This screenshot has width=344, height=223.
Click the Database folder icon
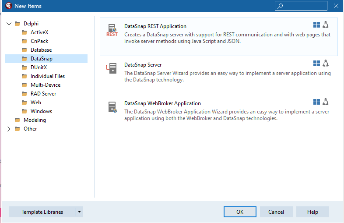point(25,50)
